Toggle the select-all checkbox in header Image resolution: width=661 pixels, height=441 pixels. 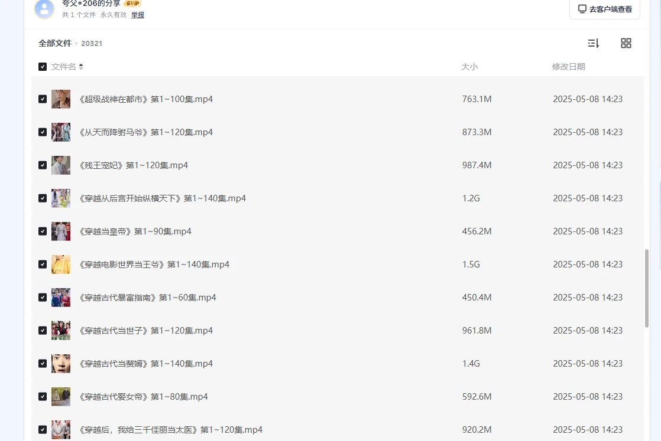point(43,67)
